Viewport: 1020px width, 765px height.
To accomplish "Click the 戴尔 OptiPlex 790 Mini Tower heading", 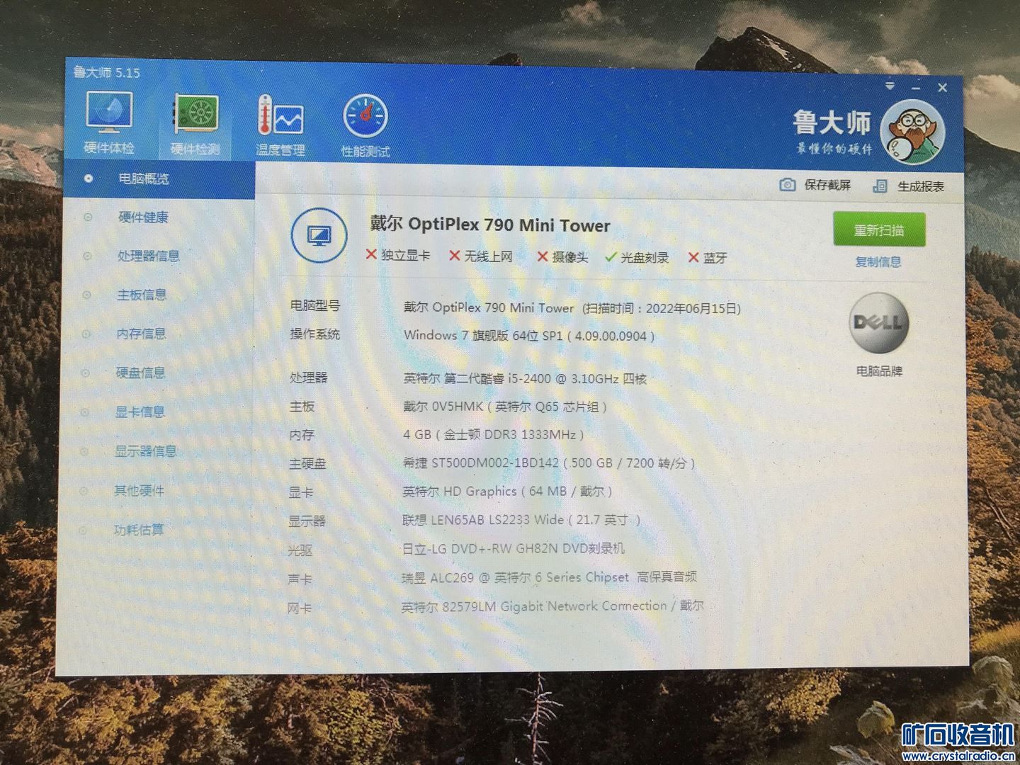I will (490, 225).
